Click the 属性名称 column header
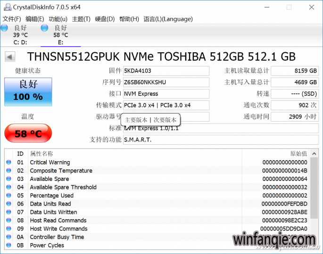The image size is (323, 254). [x=41, y=154]
